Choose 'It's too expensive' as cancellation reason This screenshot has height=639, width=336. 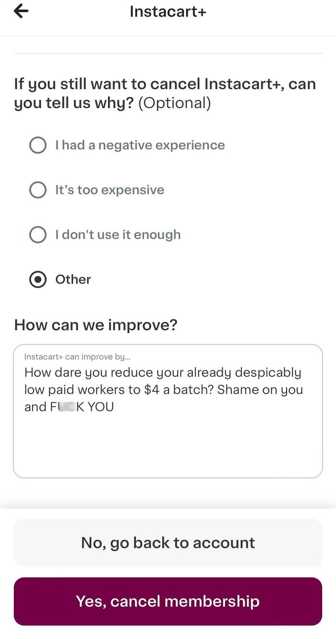[38, 190]
